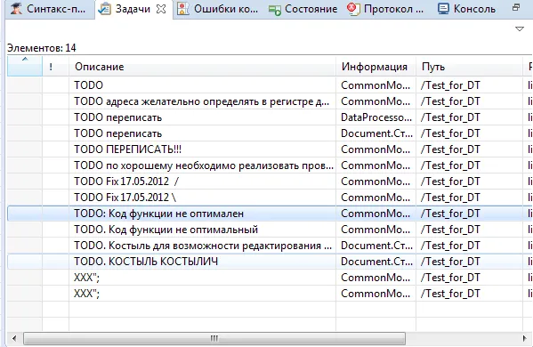Select 'TODO. Костыль для возможности редактирования'
This screenshot has width=533, height=347.
click(270, 246)
